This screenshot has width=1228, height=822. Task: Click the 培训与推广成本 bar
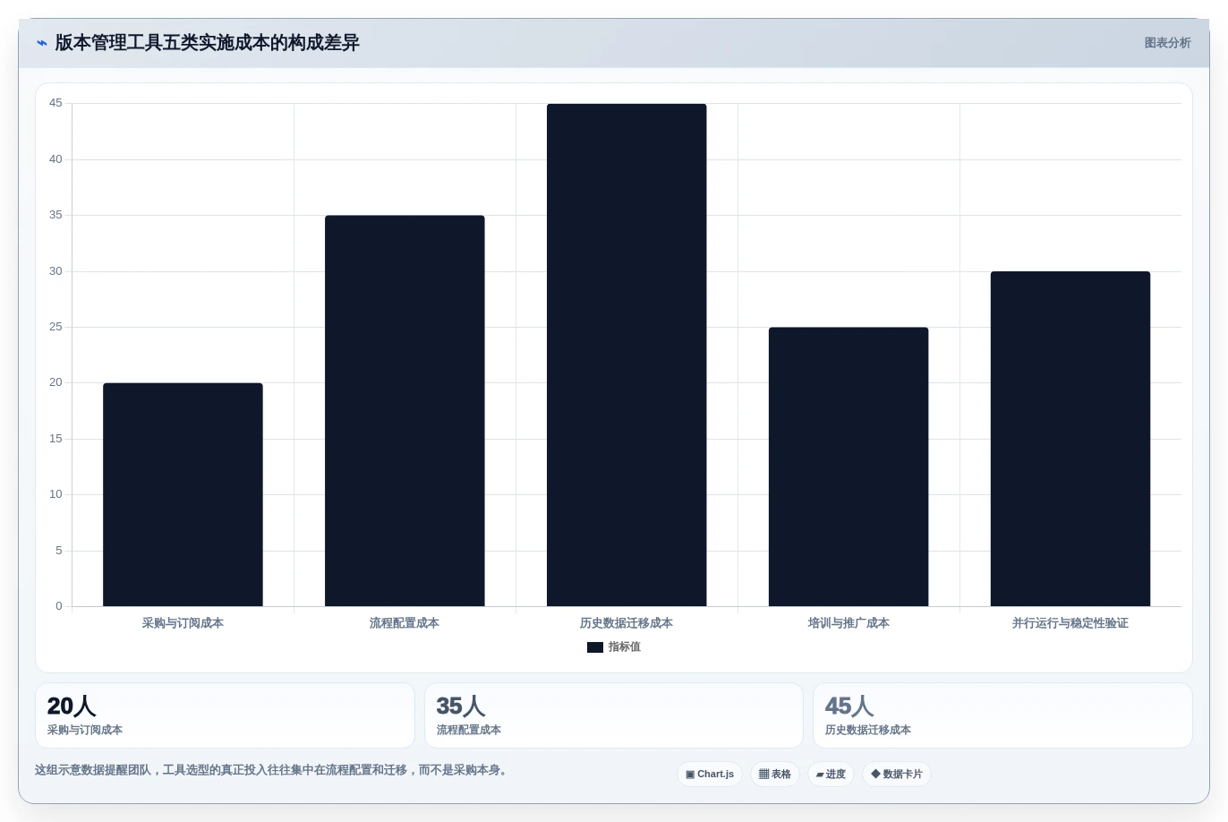(849, 467)
